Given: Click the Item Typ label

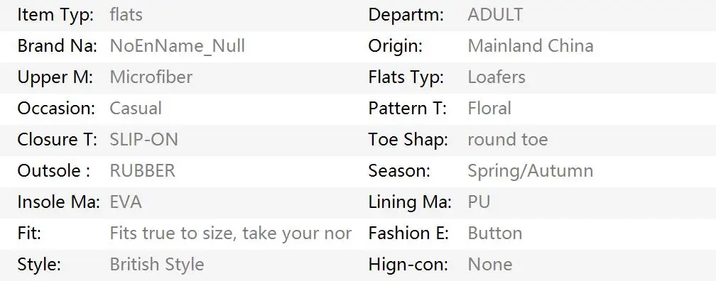Looking at the screenshot, I should [x=55, y=15].
